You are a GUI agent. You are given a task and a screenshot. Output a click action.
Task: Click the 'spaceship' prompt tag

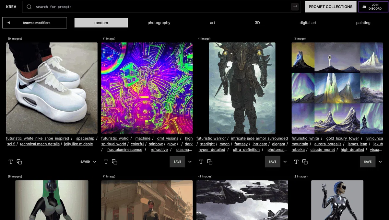85,138
